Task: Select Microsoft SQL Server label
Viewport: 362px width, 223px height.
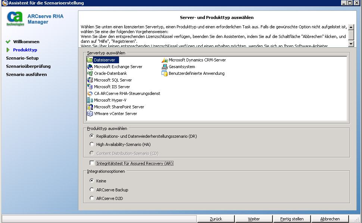Action: coord(113,80)
